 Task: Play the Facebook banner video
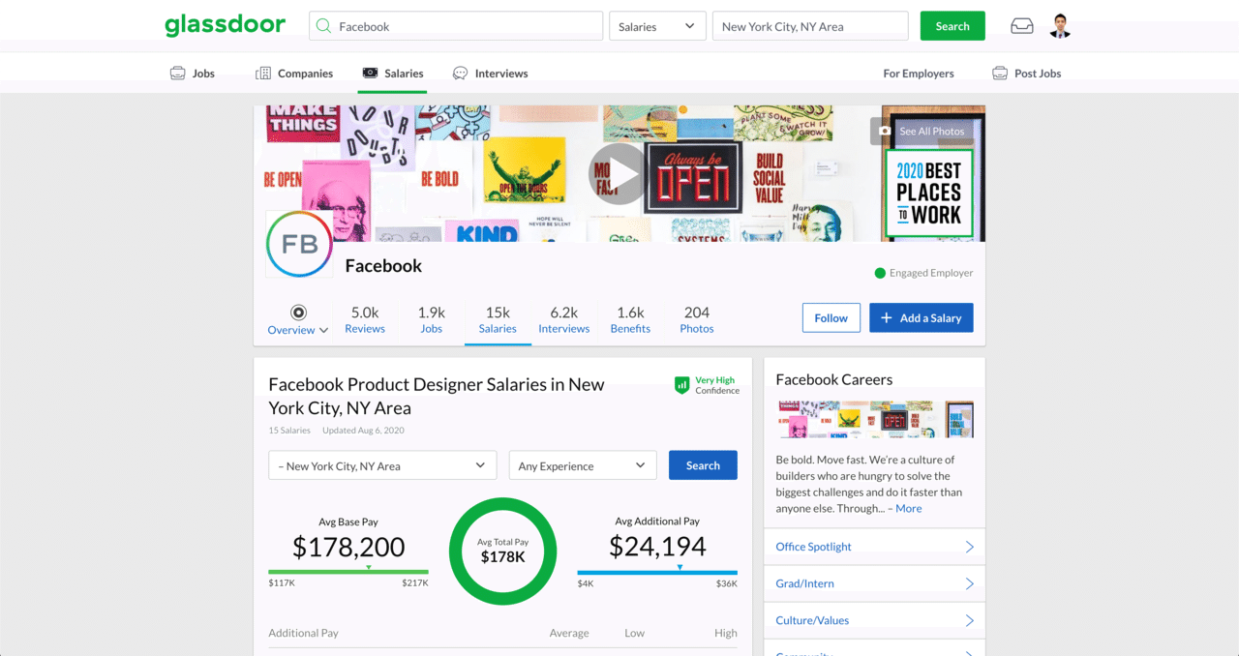pos(619,174)
